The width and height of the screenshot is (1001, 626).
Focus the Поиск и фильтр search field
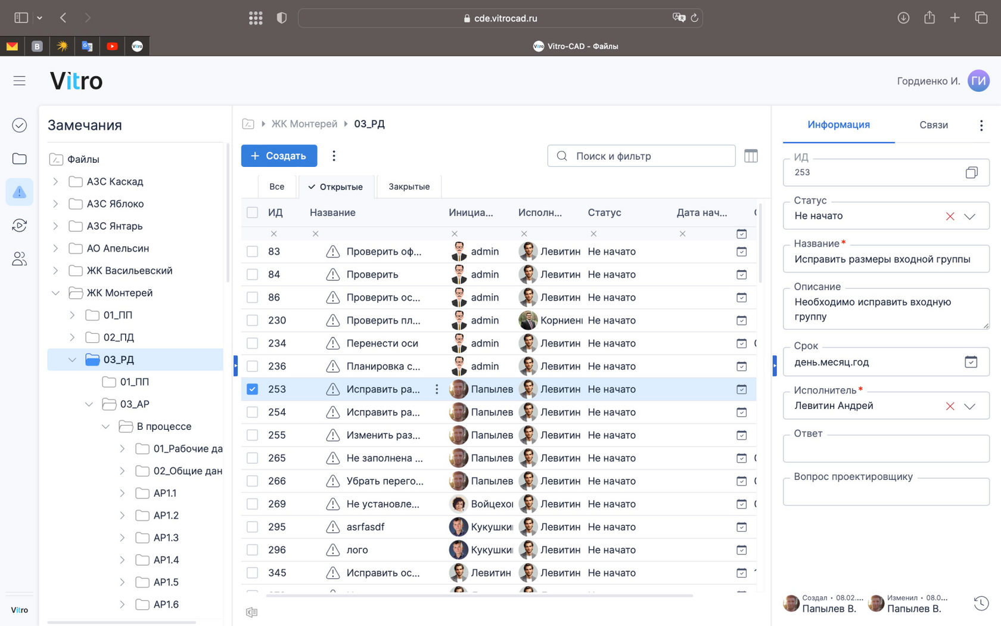click(641, 156)
